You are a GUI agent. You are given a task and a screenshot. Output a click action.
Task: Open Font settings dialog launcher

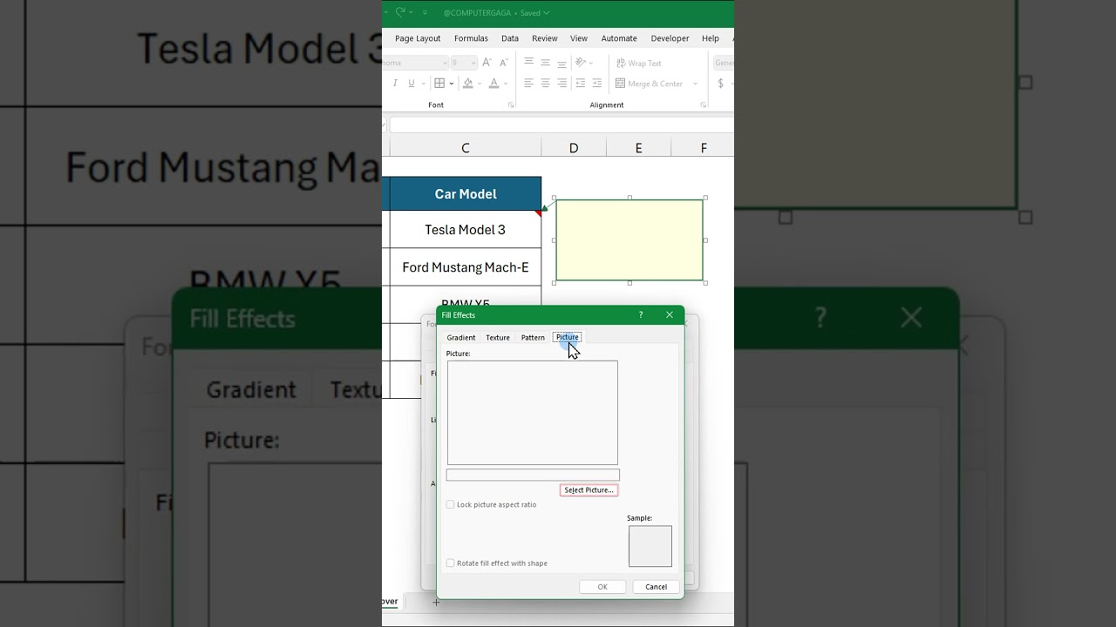[x=511, y=105]
